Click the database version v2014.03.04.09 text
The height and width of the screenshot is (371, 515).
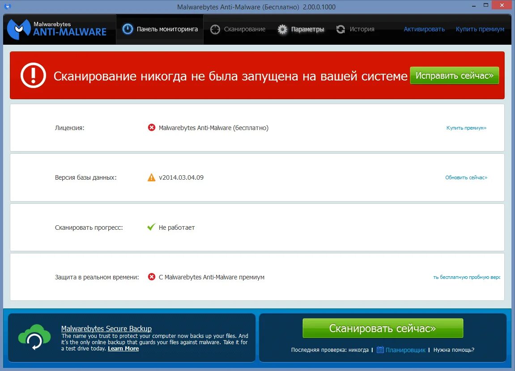tap(181, 177)
